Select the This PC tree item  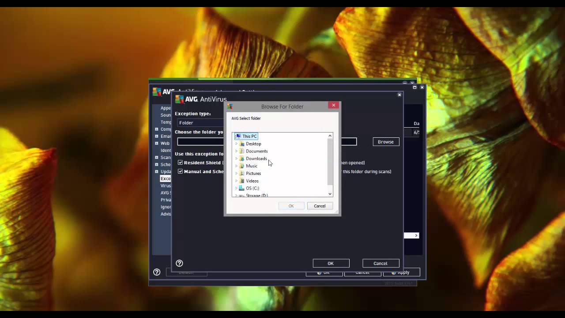click(249, 136)
